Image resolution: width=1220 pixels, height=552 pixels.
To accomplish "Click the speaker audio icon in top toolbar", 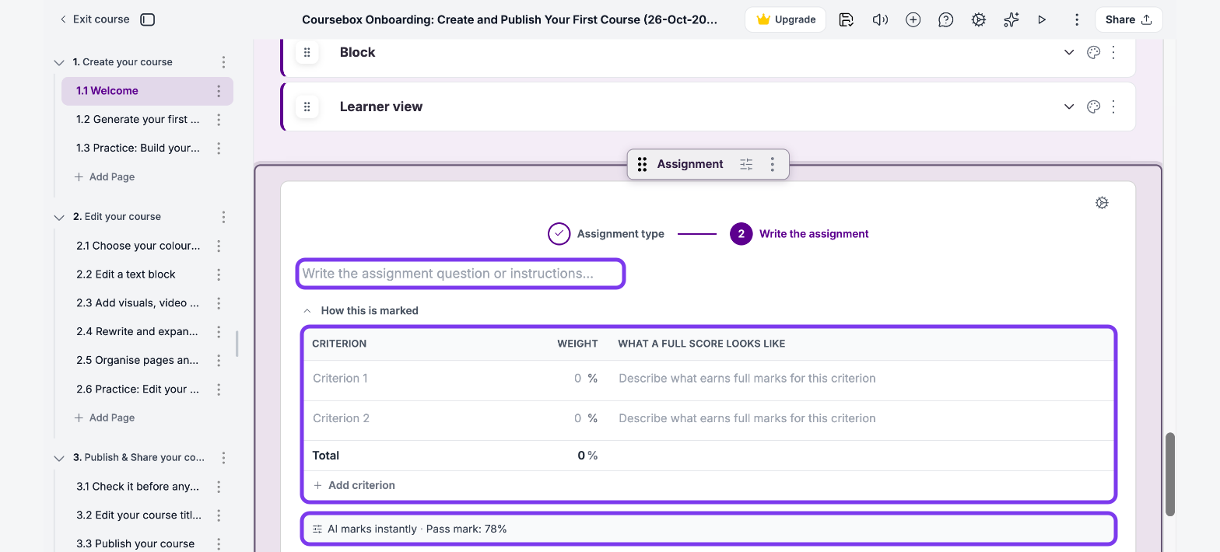I will pyautogui.click(x=880, y=19).
